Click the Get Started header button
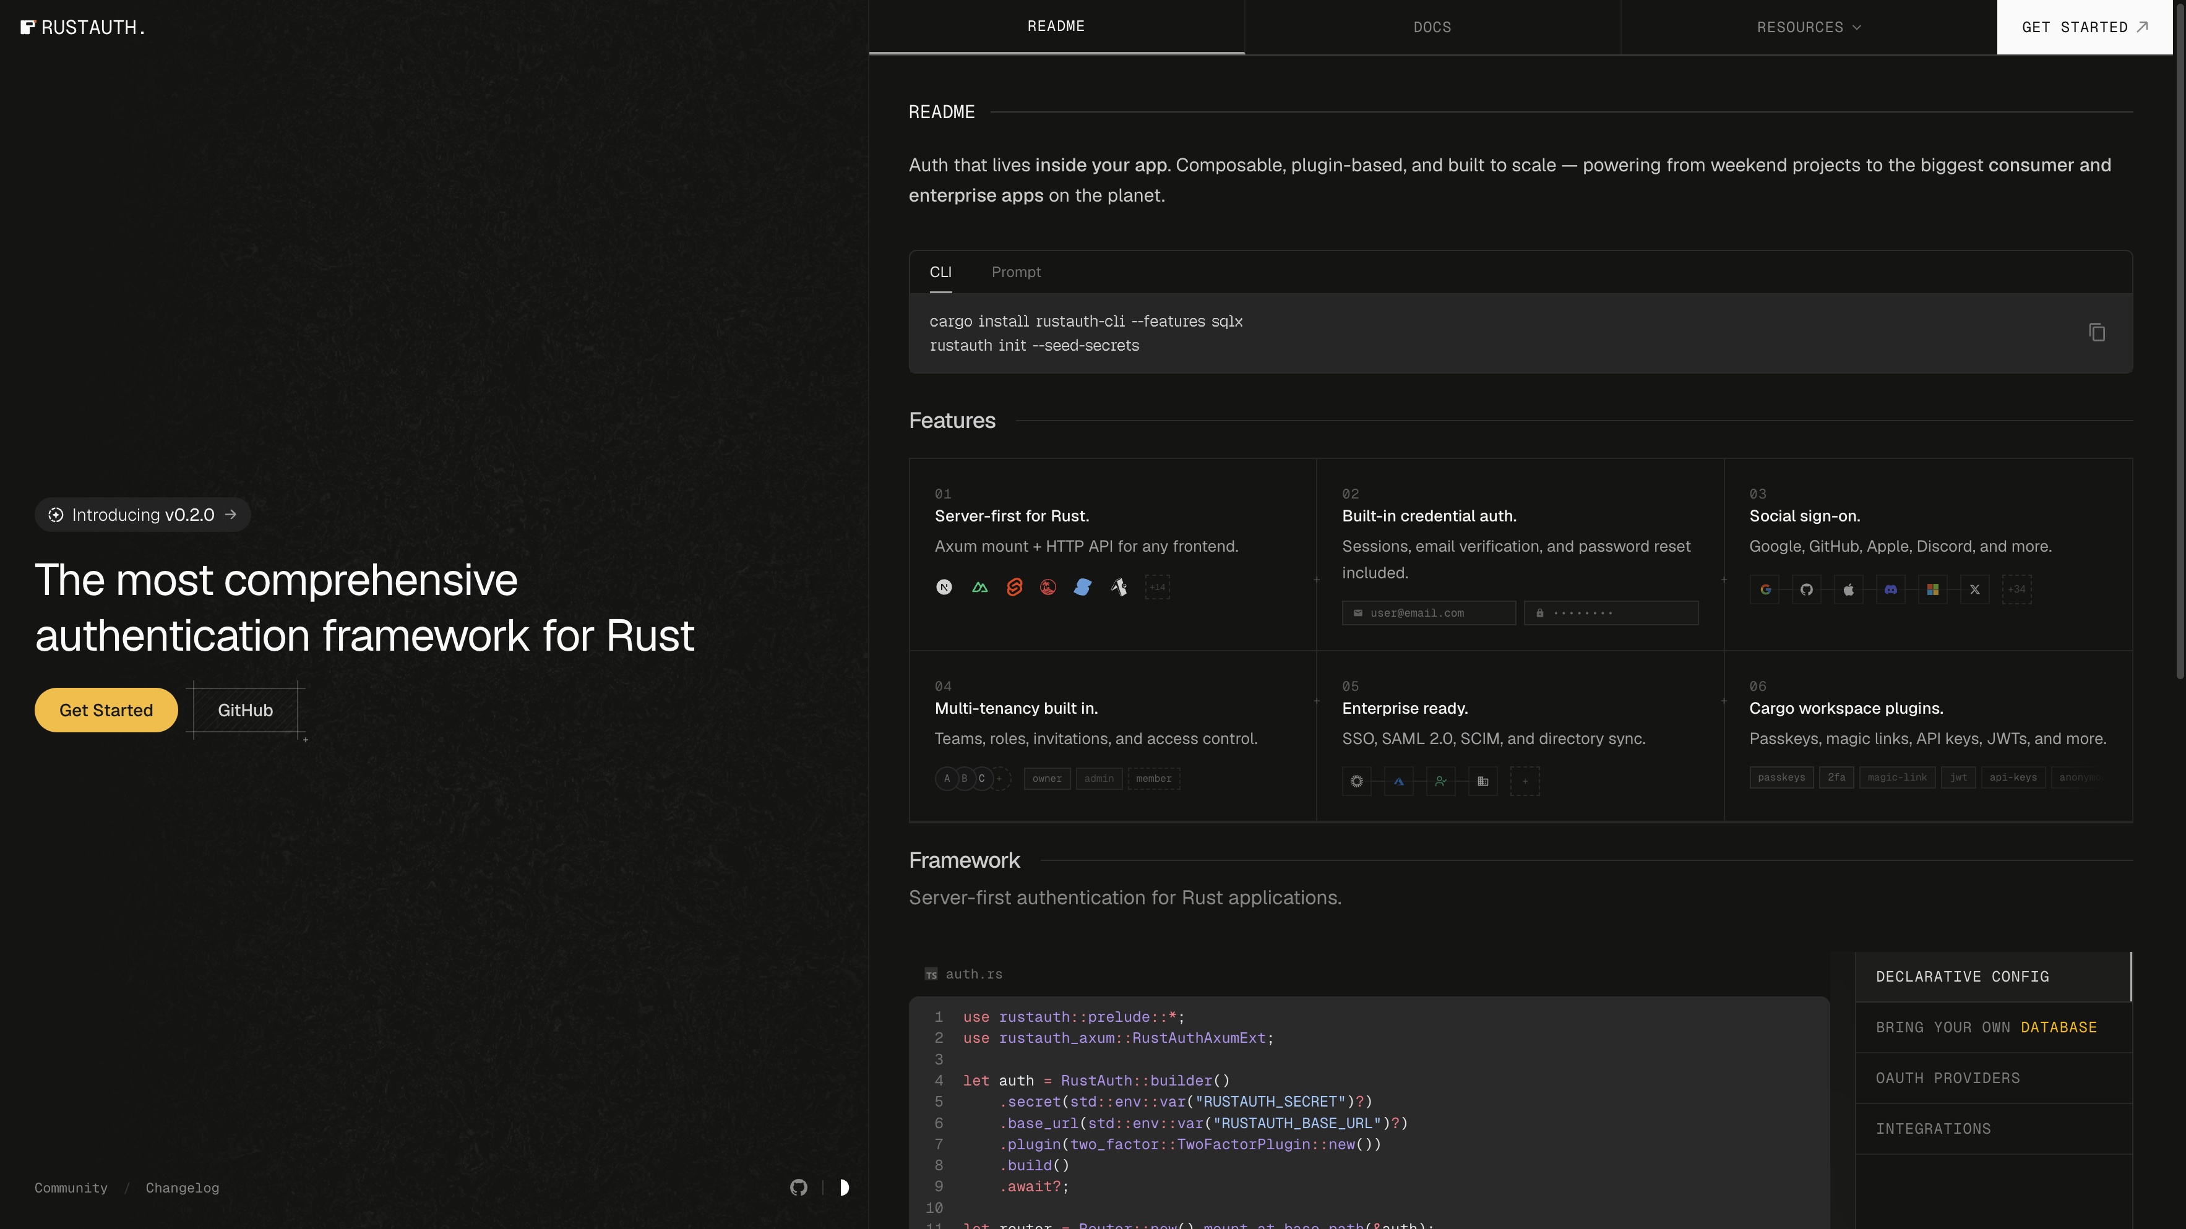 pos(2085,27)
